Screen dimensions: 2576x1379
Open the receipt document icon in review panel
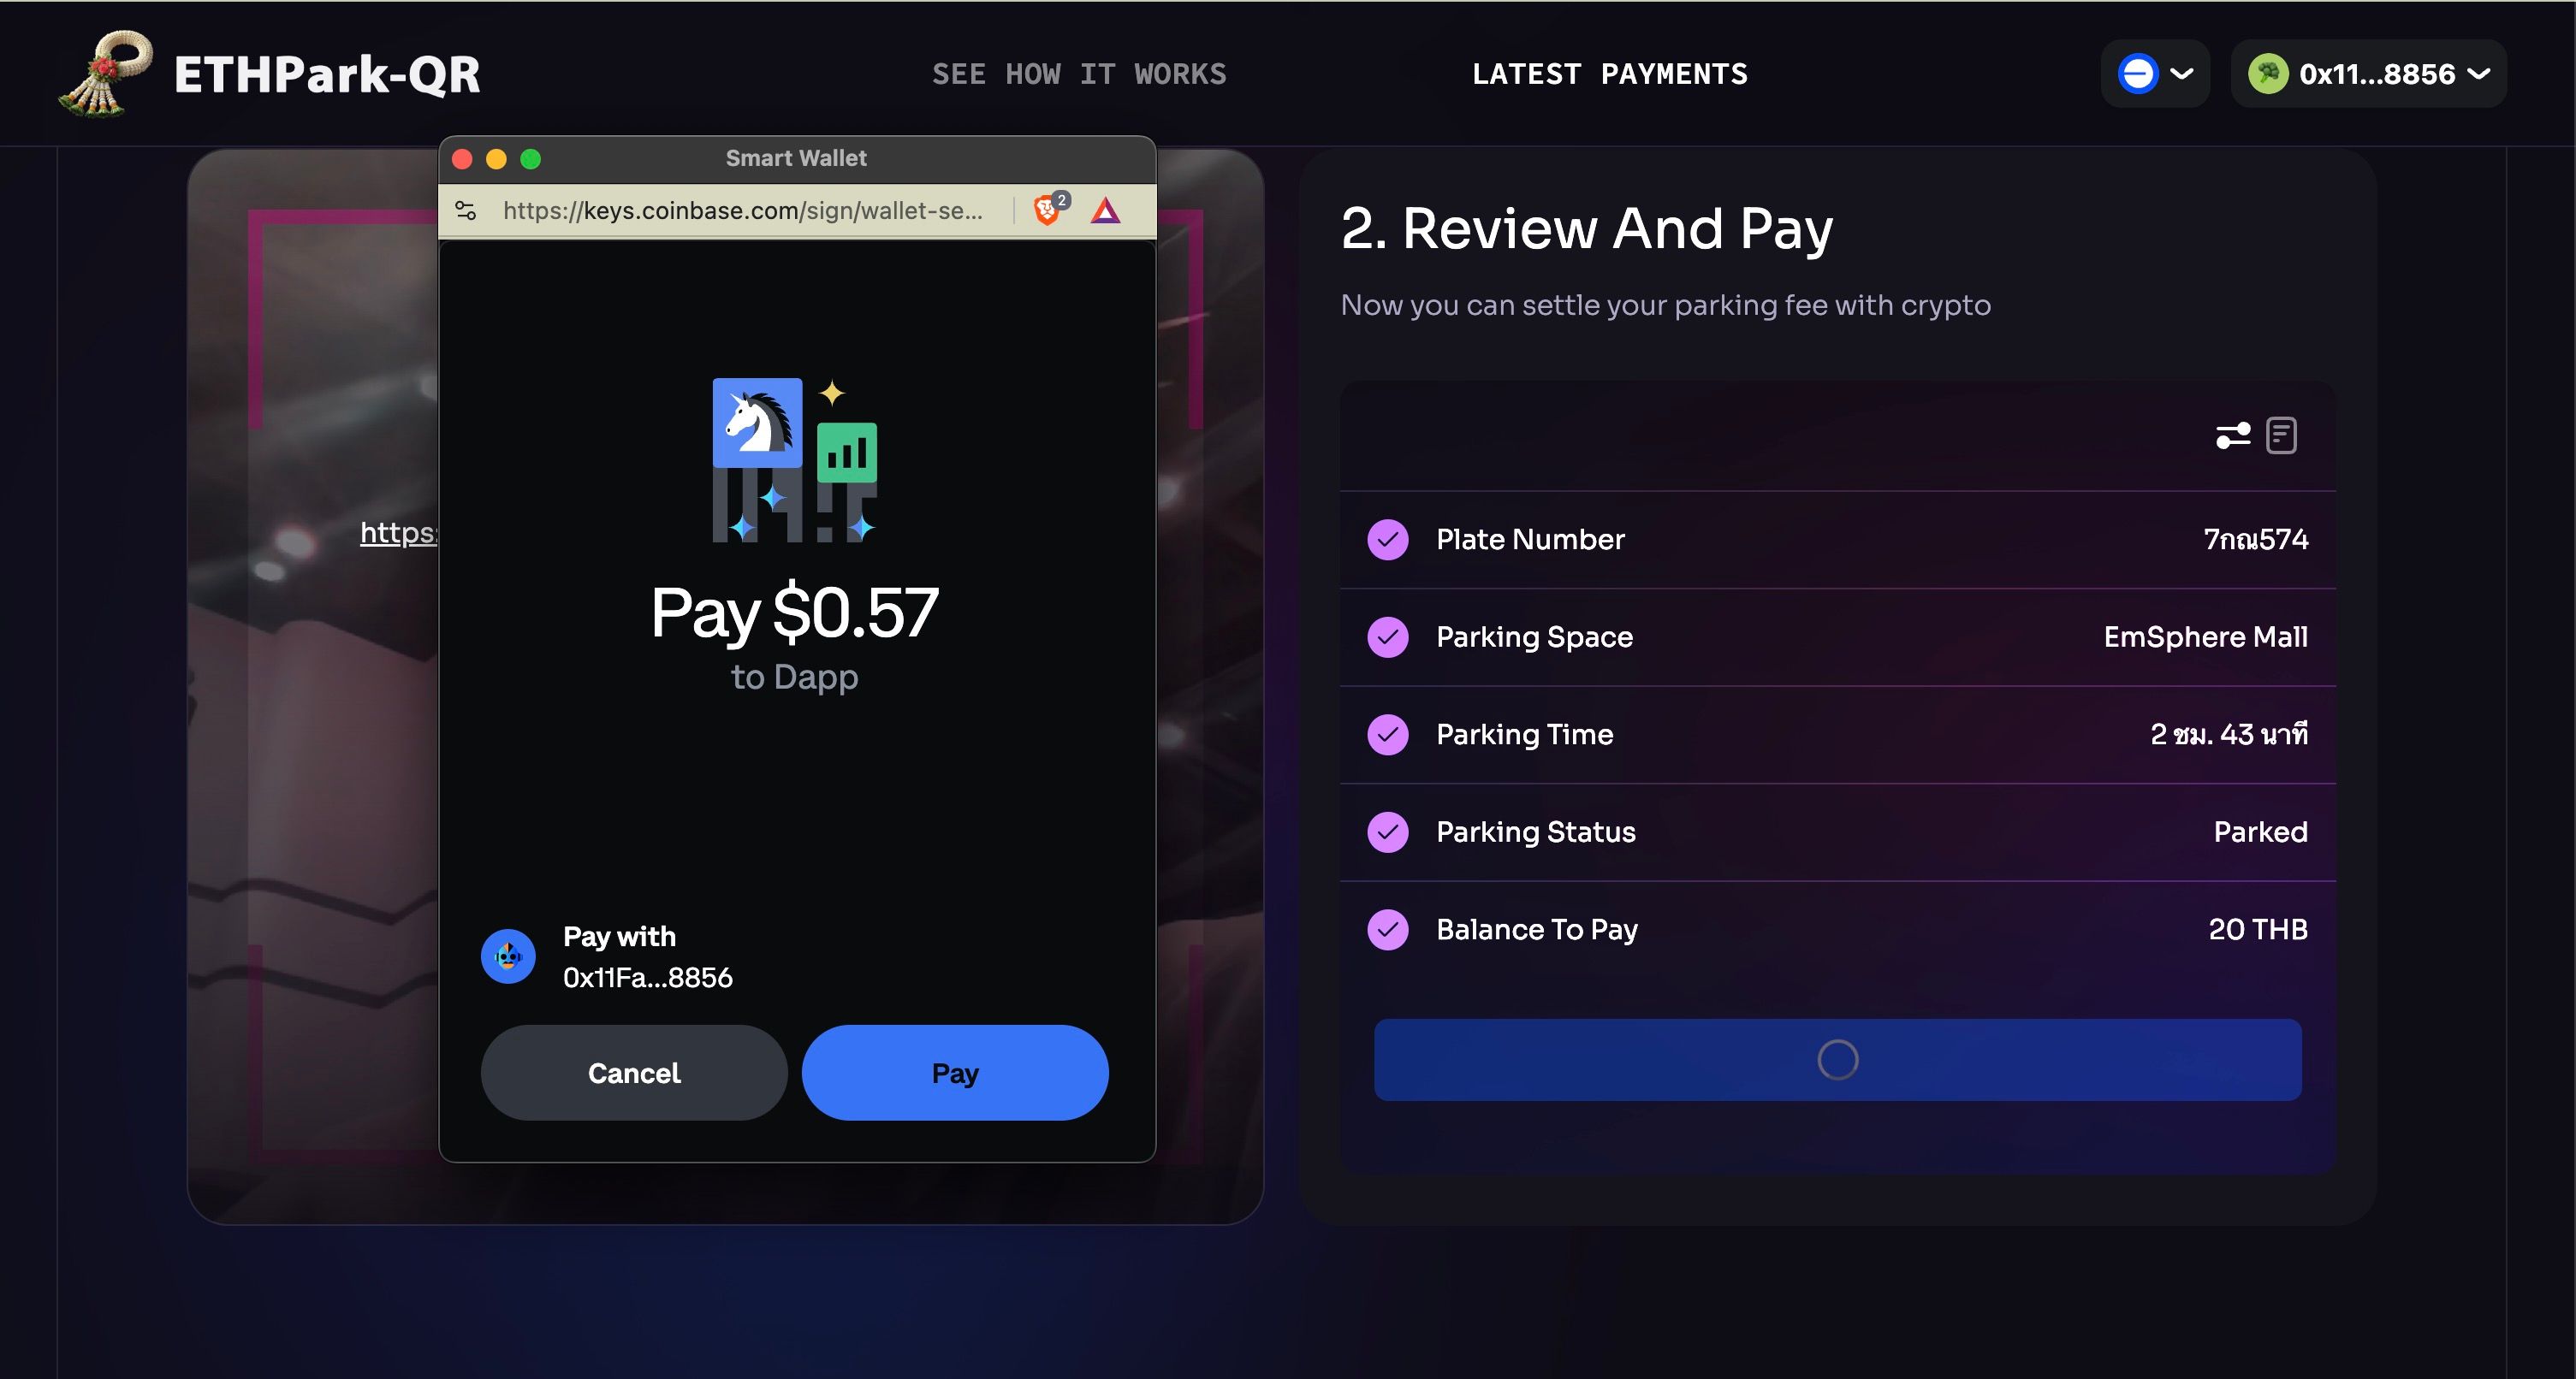coord(2282,435)
